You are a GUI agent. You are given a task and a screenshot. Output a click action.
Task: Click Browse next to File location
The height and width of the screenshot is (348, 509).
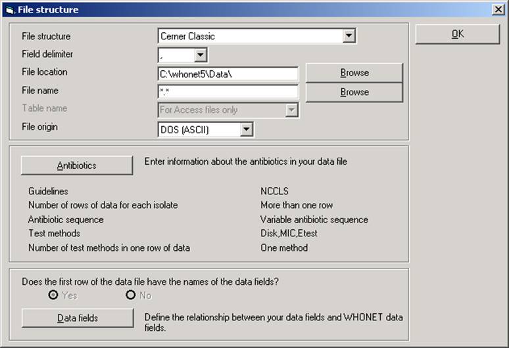coord(354,73)
